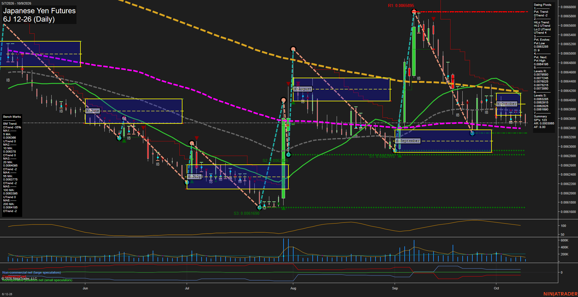Click the "200K" volume axis label

tap(564, 254)
